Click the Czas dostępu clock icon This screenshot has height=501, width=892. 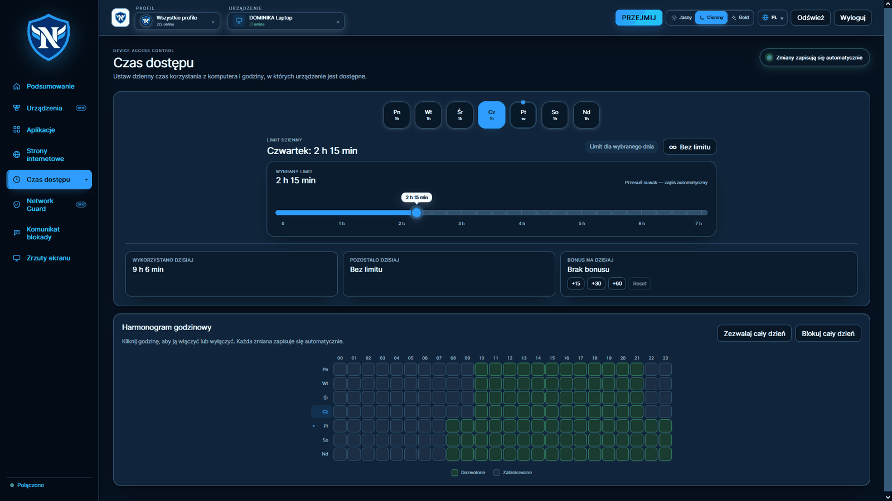tap(17, 180)
